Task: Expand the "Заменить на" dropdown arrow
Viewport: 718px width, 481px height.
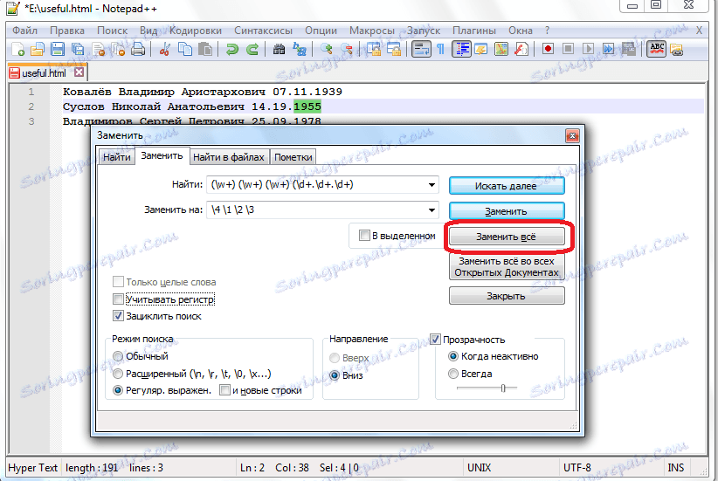Action: [x=431, y=210]
